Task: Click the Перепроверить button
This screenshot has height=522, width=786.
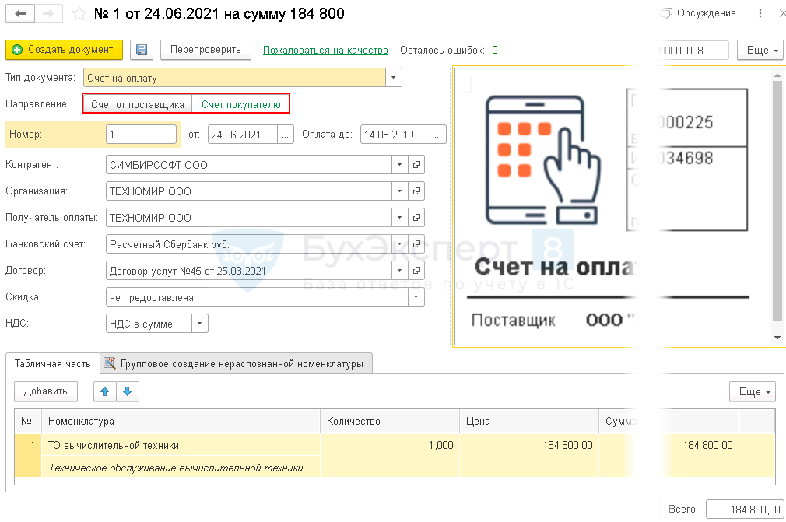Action: point(205,50)
